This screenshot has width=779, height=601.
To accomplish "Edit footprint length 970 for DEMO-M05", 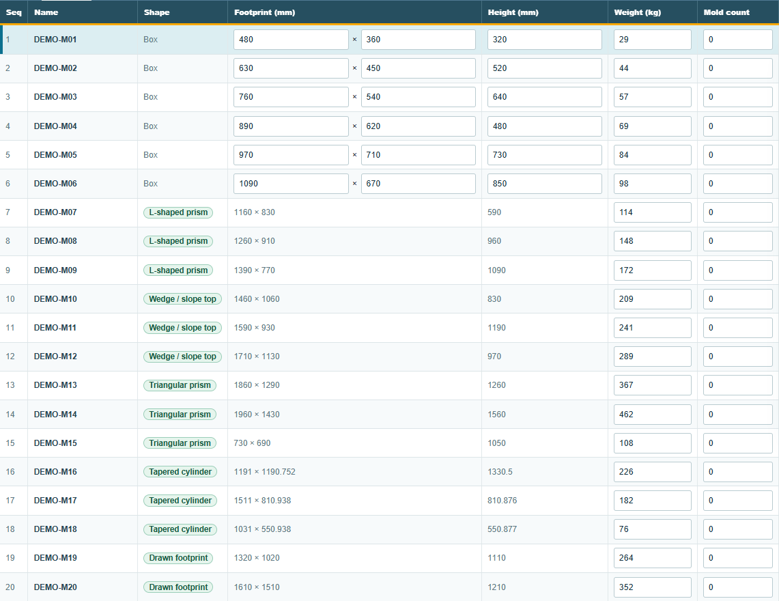I will (x=291, y=155).
